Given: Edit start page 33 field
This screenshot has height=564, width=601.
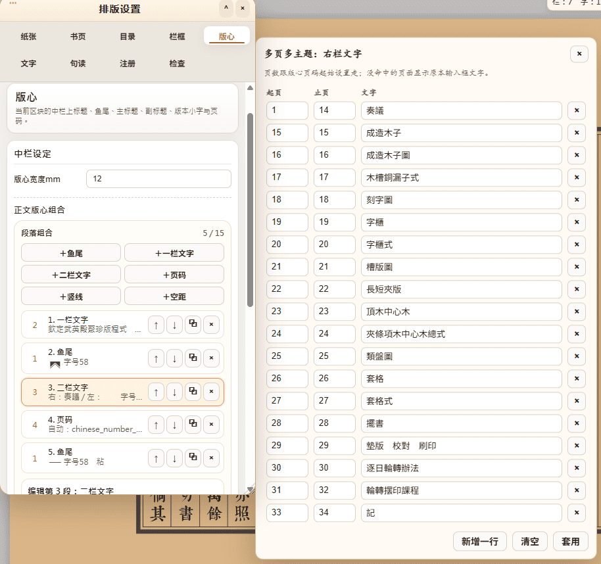Looking at the screenshot, I should tap(287, 513).
